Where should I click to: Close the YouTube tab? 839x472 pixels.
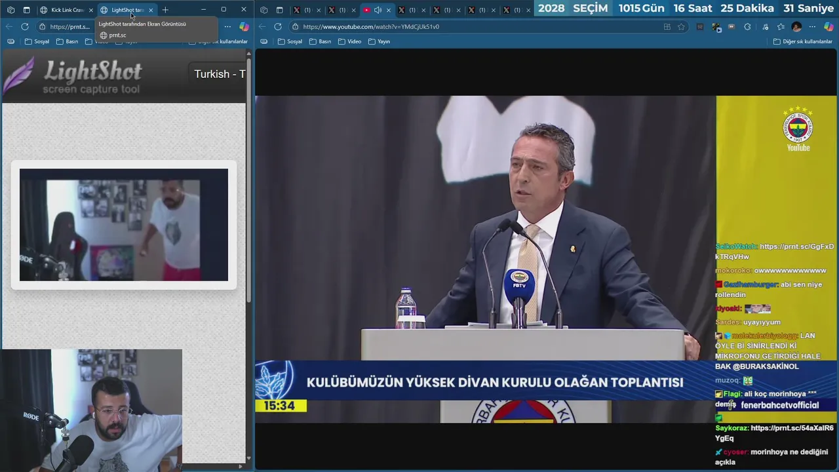tap(389, 10)
